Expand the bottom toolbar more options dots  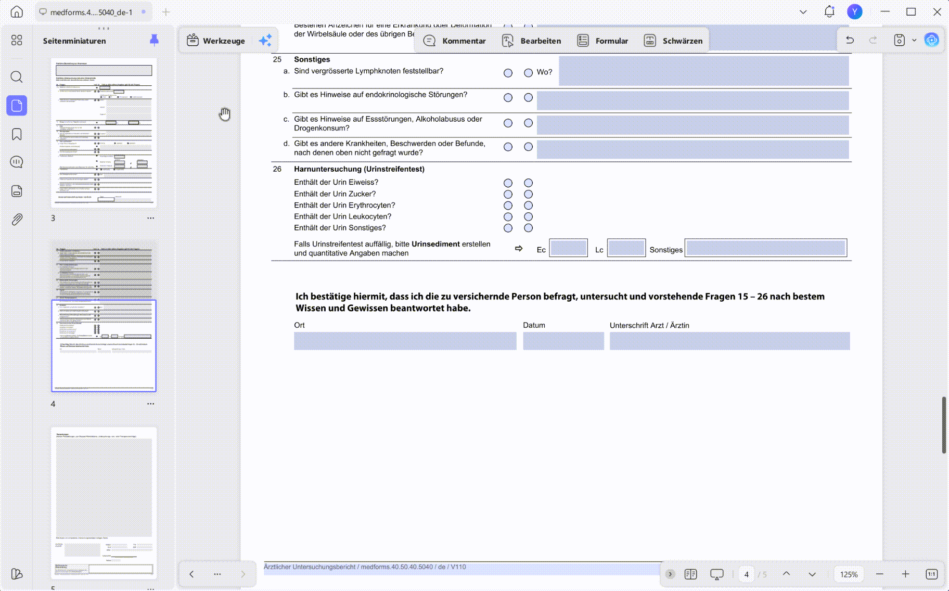click(217, 574)
